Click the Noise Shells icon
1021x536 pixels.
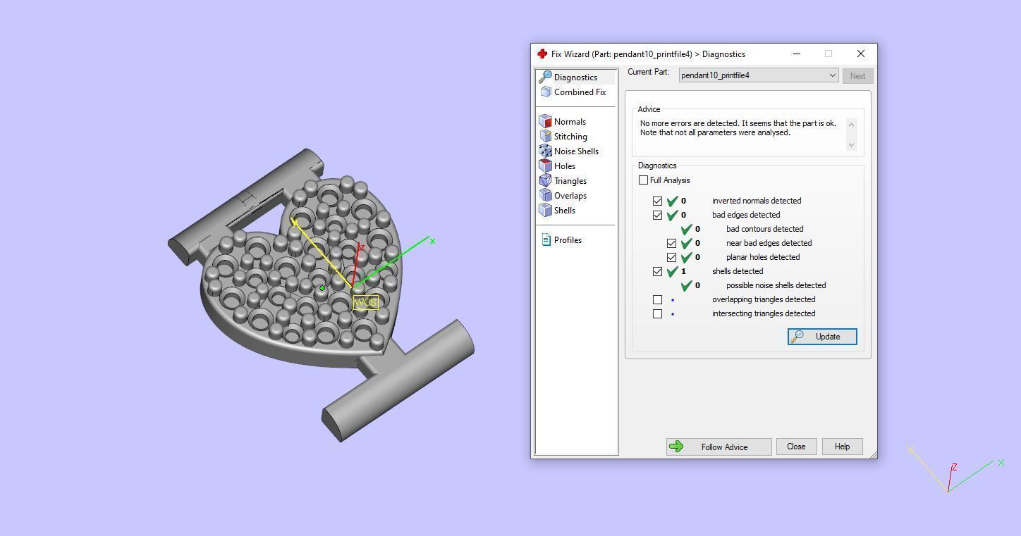pyautogui.click(x=545, y=151)
